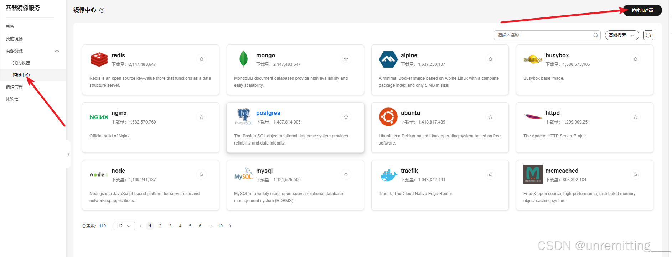
Task: Click the memcached M logo
Action: [x=533, y=174]
